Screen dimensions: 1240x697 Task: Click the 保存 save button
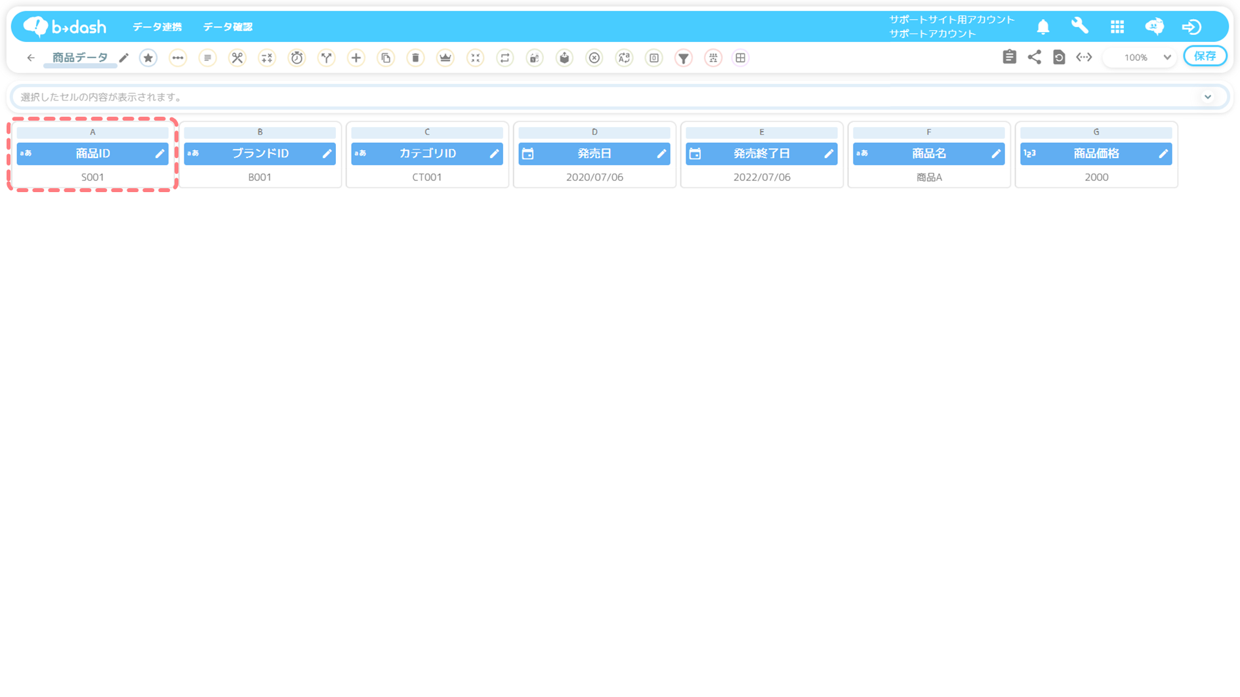pyautogui.click(x=1205, y=56)
